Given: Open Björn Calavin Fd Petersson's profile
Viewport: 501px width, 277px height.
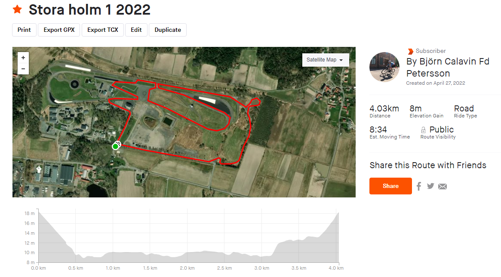Looking at the screenshot, I should tap(448, 67).
